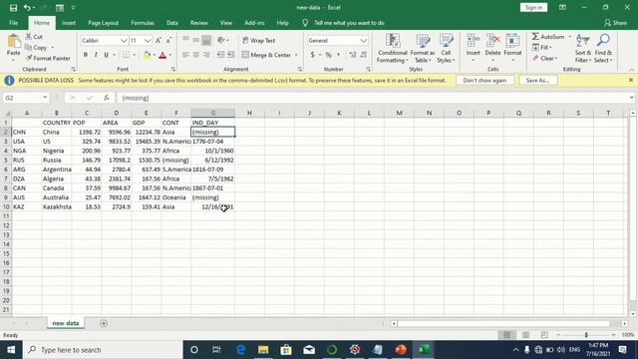Apply the red Font Color
The height and width of the screenshot is (359, 638).
(162, 55)
